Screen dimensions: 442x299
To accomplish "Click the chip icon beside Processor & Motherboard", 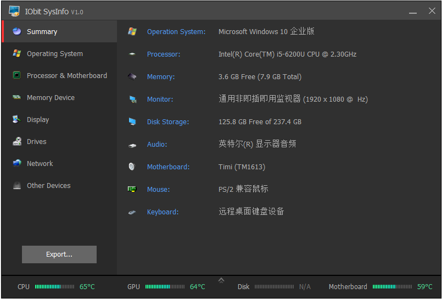I will (x=17, y=75).
